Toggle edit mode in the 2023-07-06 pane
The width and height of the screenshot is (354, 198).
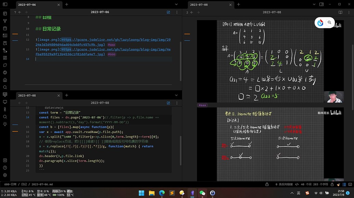pos(168,12)
